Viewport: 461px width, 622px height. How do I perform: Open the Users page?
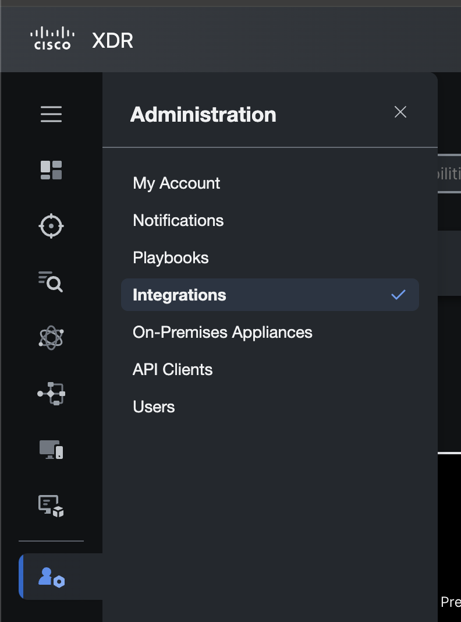click(x=154, y=407)
